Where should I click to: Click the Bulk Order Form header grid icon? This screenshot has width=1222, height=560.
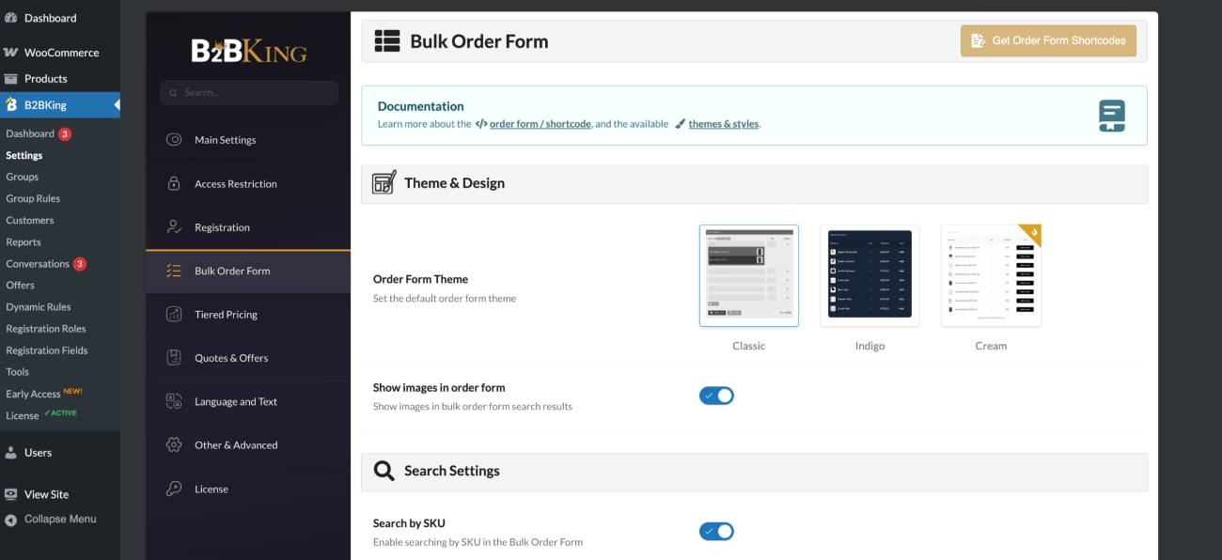[x=387, y=40]
